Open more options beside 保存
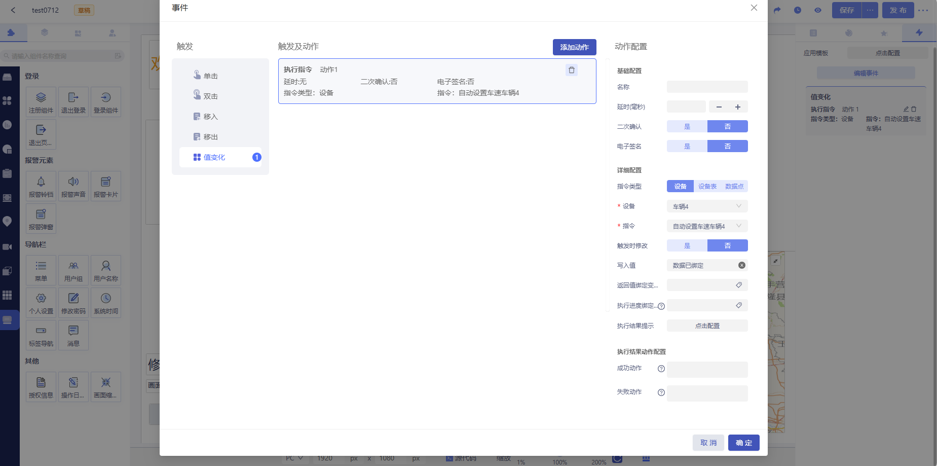 pyautogui.click(x=870, y=10)
